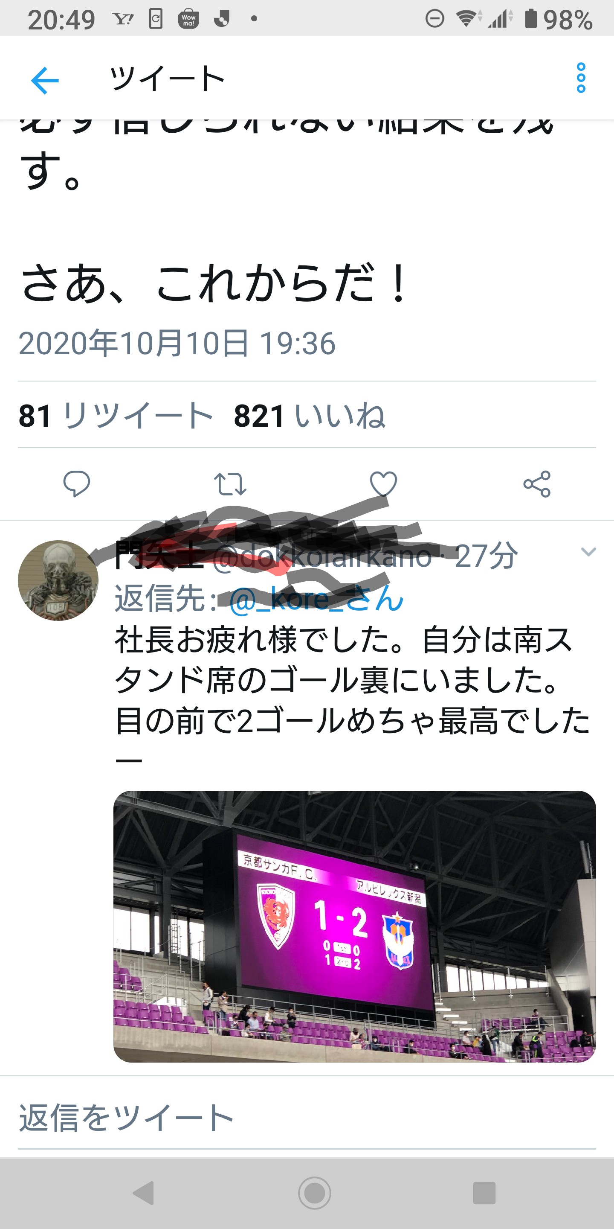Open the replier's profile avatar
Screen dimensions: 614x1229
(x=58, y=580)
